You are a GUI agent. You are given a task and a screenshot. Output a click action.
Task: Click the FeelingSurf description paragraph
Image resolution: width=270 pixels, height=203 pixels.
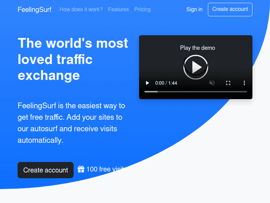click(x=71, y=123)
